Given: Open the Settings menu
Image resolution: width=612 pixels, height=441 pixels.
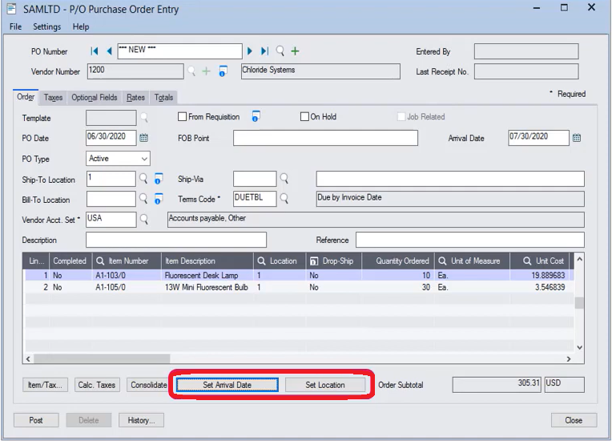Looking at the screenshot, I should point(46,26).
